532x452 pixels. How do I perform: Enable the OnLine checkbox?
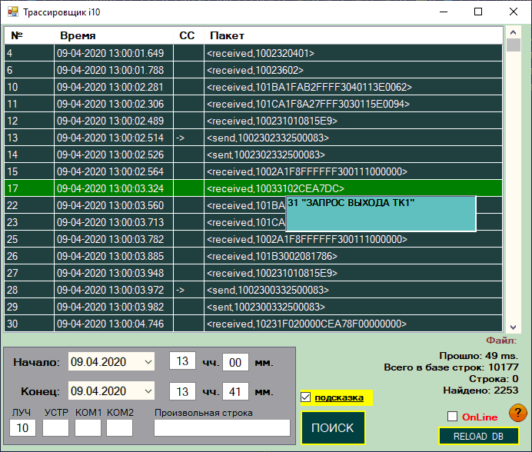452,416
